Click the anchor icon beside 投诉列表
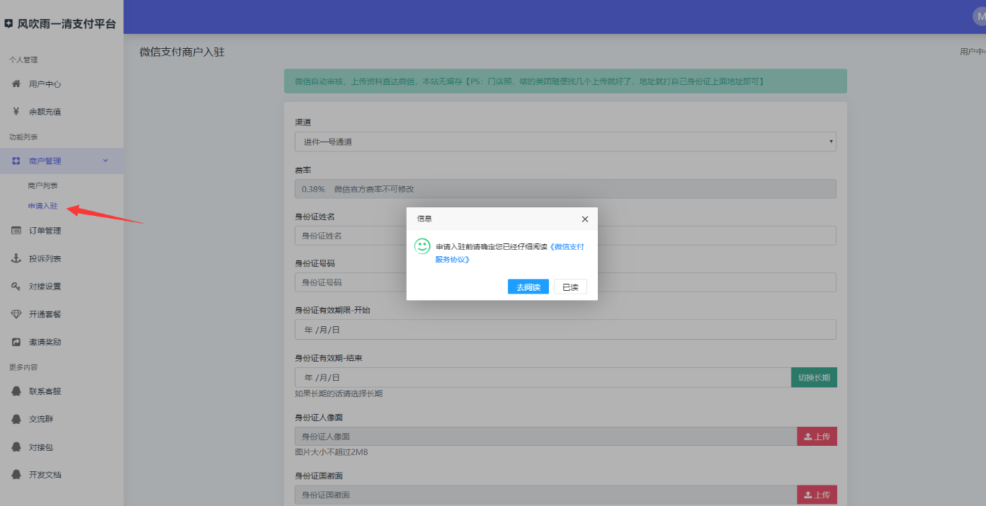 [16, 258]
